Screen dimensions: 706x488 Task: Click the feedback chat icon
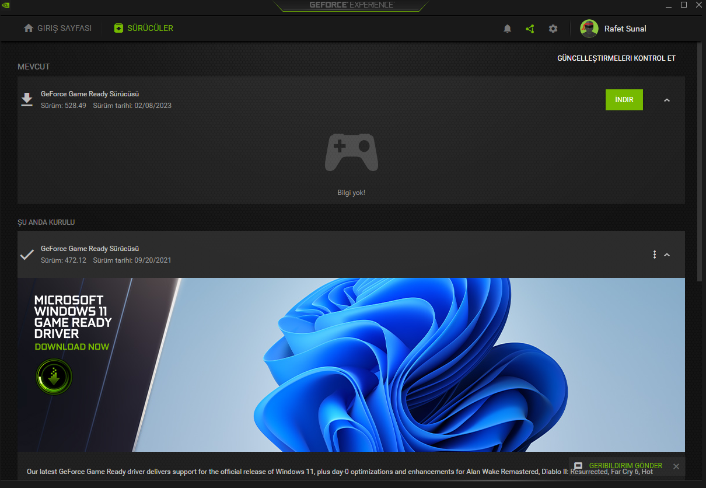click(578, 466)
